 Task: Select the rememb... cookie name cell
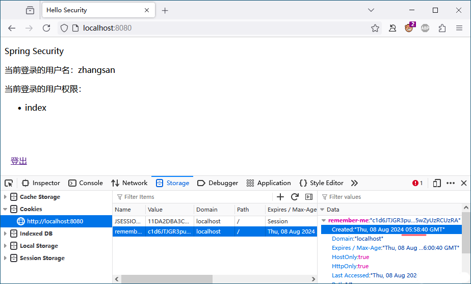coord(129,231)
